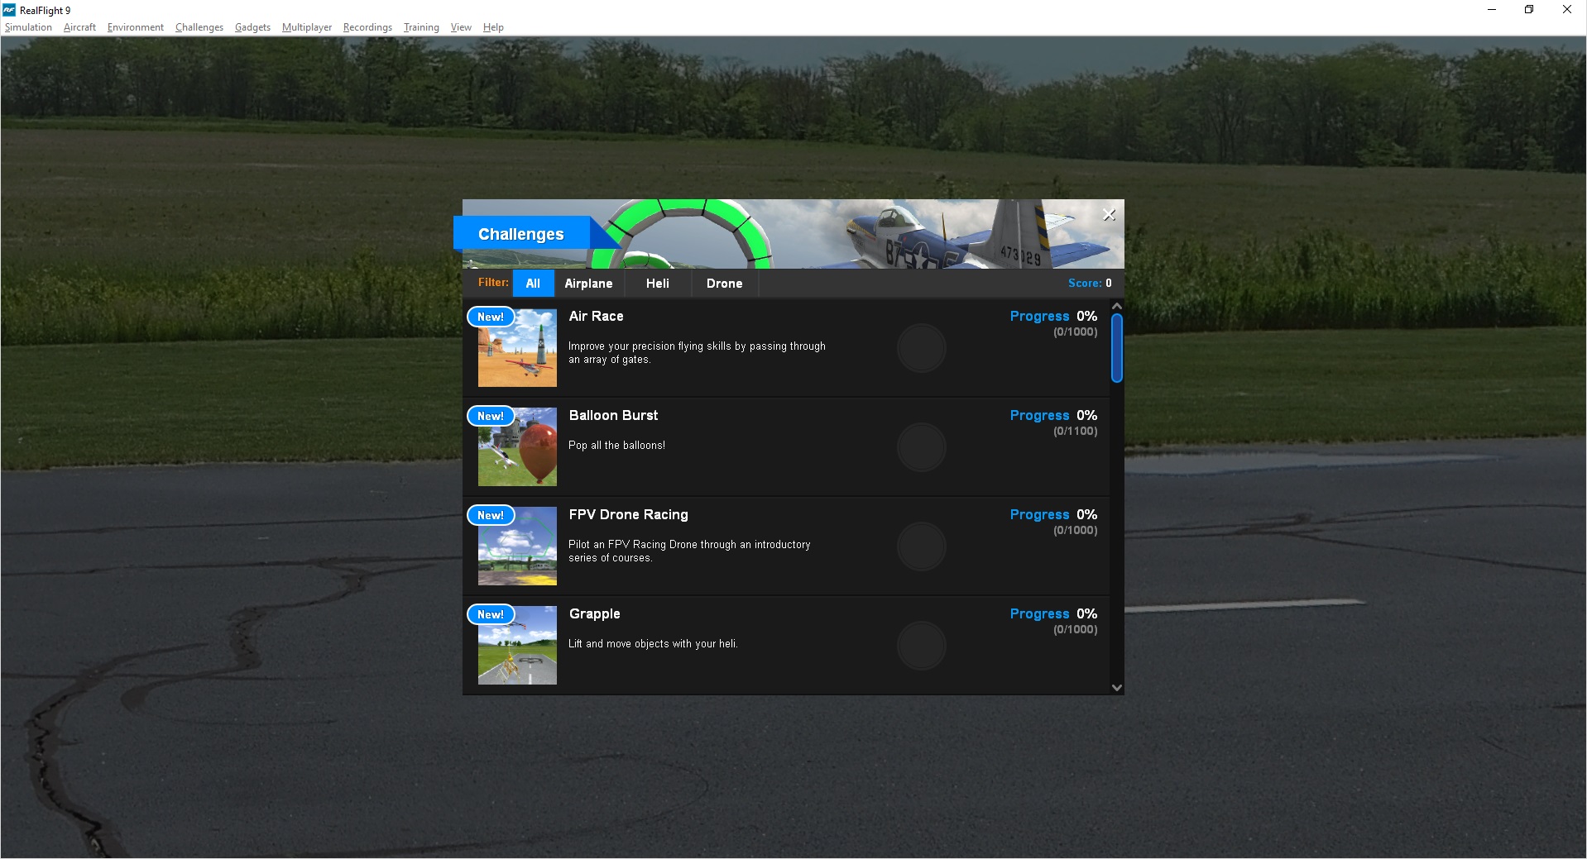Image resolution: width=1587 pixels, height=859 pixels.
Task: Click the RealFlight logo in the title bar
Action: coord(7,10)
